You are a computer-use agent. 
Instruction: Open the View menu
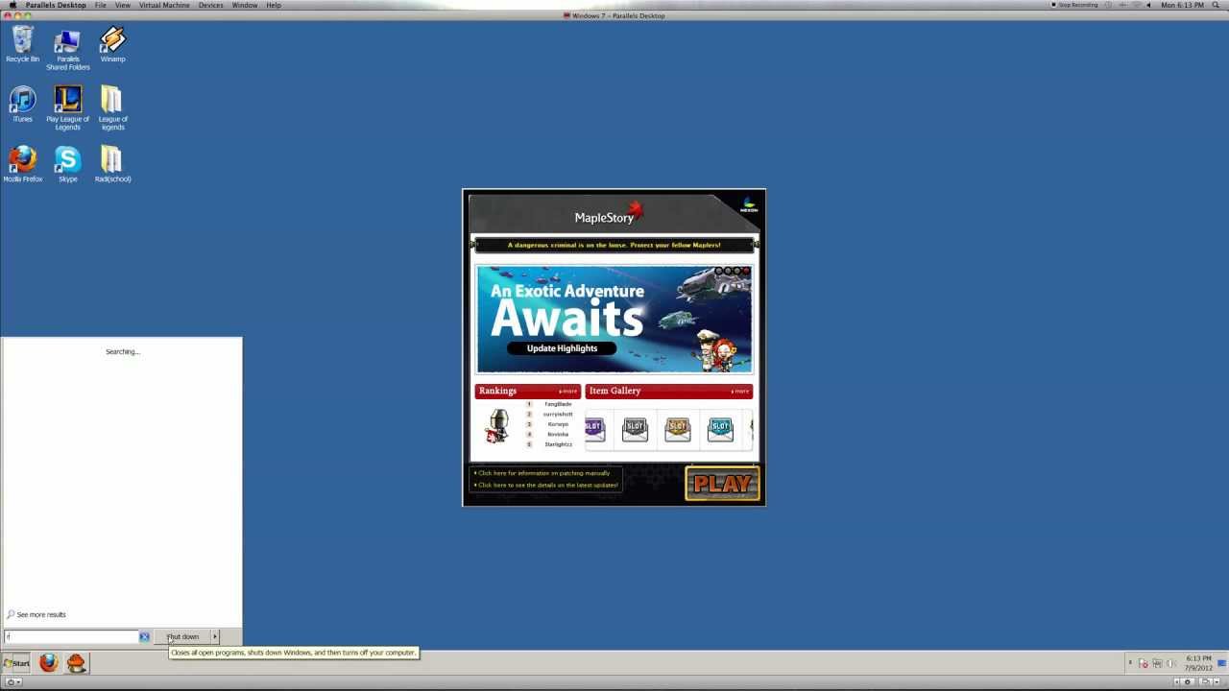123,5
